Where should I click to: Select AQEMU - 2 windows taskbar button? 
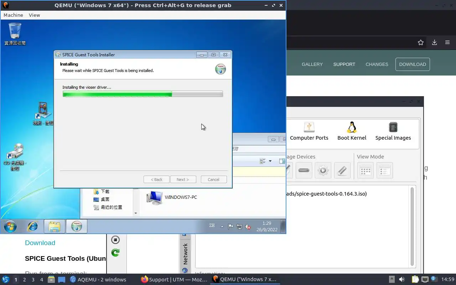tap(98, 279)
